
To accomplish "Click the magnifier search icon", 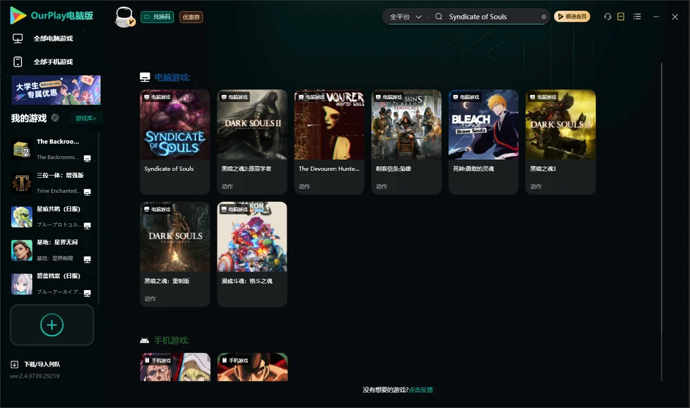I will (x=439, y=17).
